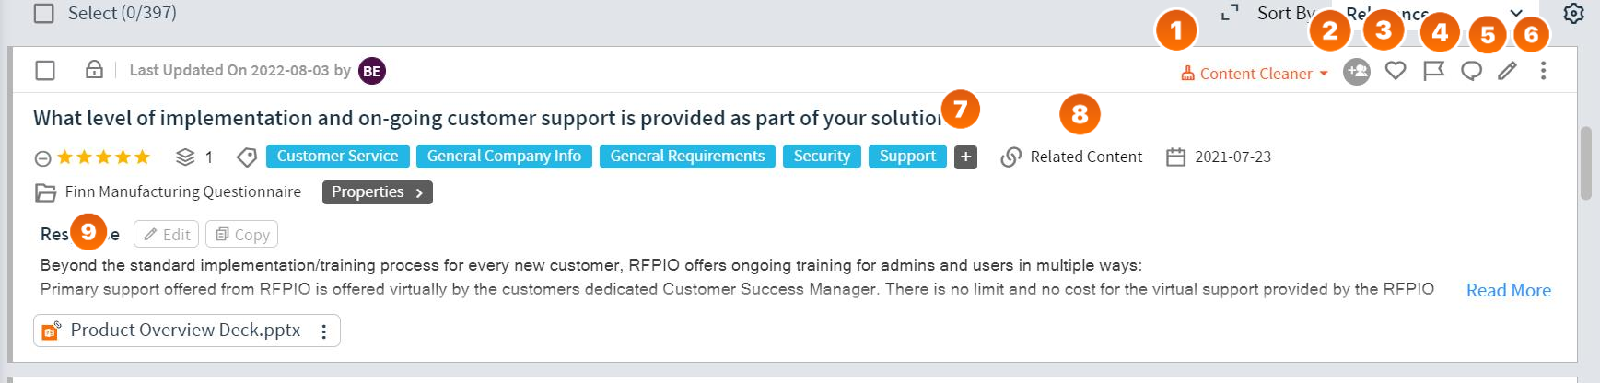Open comments via speech bubble icon
1600x383 pixels.
(1471, 71)
